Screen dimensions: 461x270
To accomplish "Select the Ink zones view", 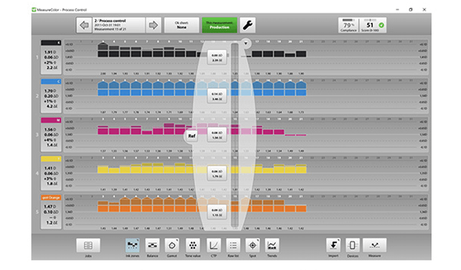I will pos(133,245).
